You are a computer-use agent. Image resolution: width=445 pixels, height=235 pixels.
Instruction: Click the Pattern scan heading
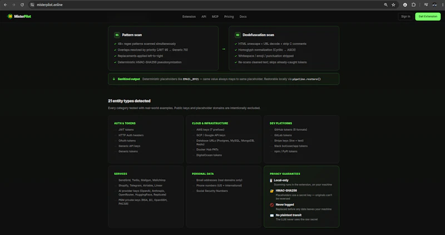tap(132, 35)
